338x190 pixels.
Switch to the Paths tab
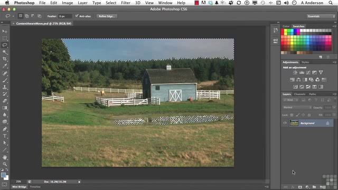(312, 94)
